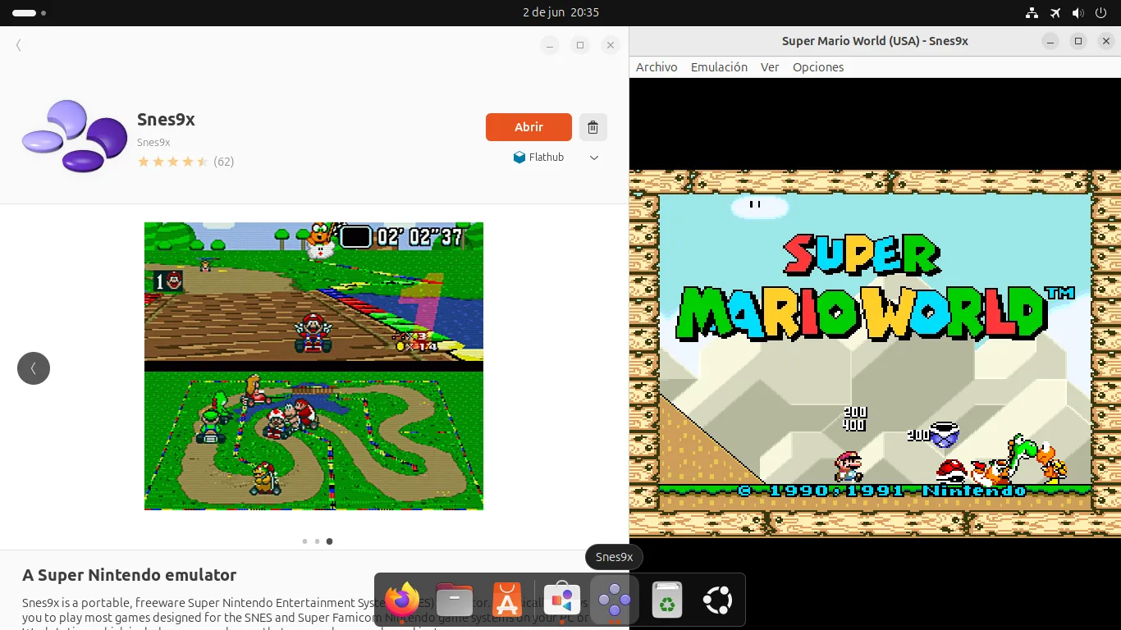Click the Snes9x app logo

pyautogui.click(x=74, y=136)
